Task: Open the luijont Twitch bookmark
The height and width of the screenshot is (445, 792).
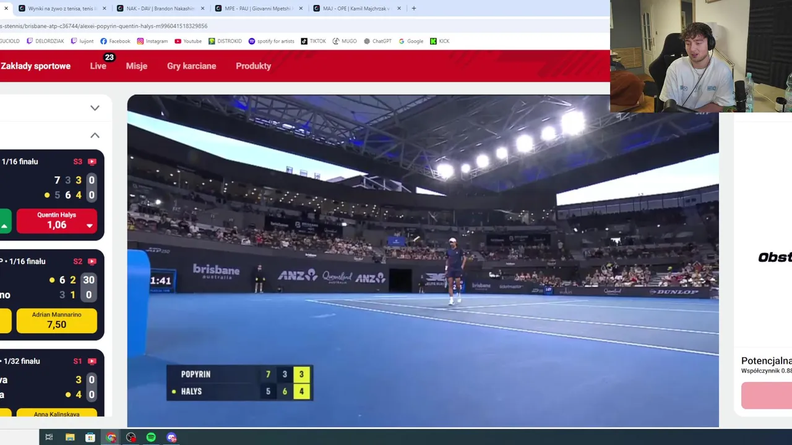Action: coord(82,41)
